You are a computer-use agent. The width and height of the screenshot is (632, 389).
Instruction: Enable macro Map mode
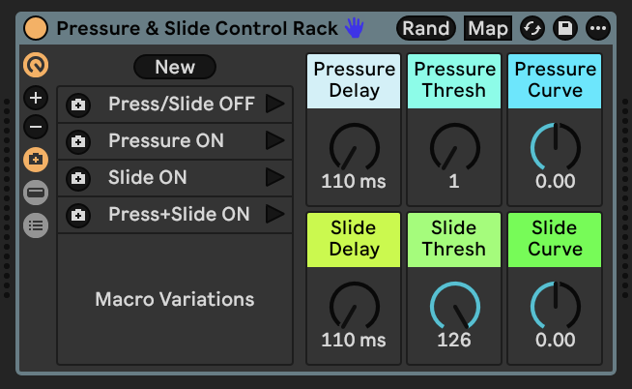pos(488,28)
